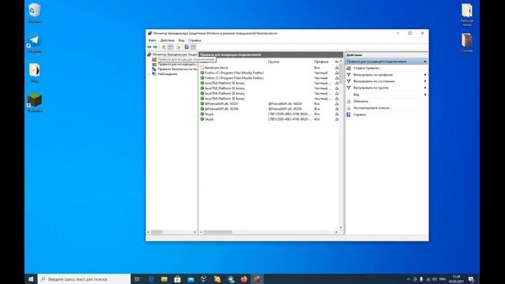Sort rules by the Профиль column
This screenshot has height=284, width=505.
[321, 62]
